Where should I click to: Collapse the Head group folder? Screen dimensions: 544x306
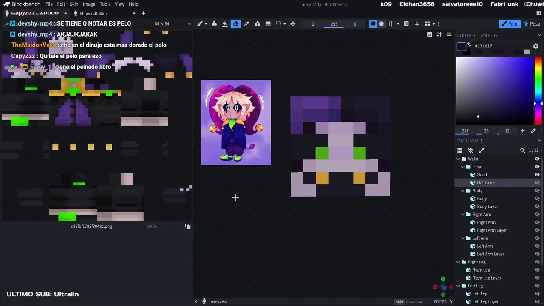(463, 167)
